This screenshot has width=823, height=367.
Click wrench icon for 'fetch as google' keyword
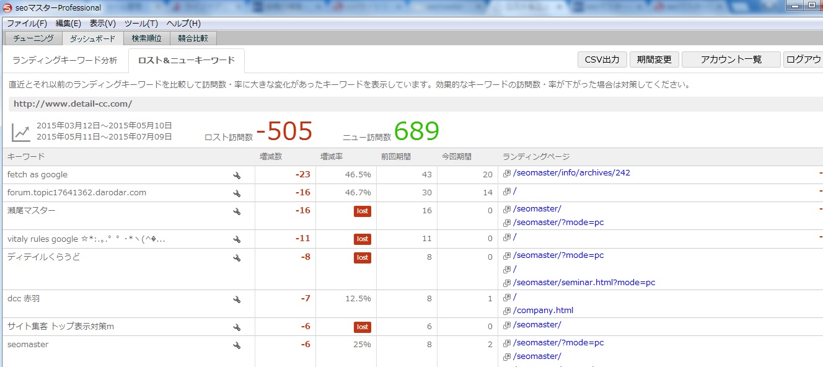pyautogui.click(x=237, y=175)
